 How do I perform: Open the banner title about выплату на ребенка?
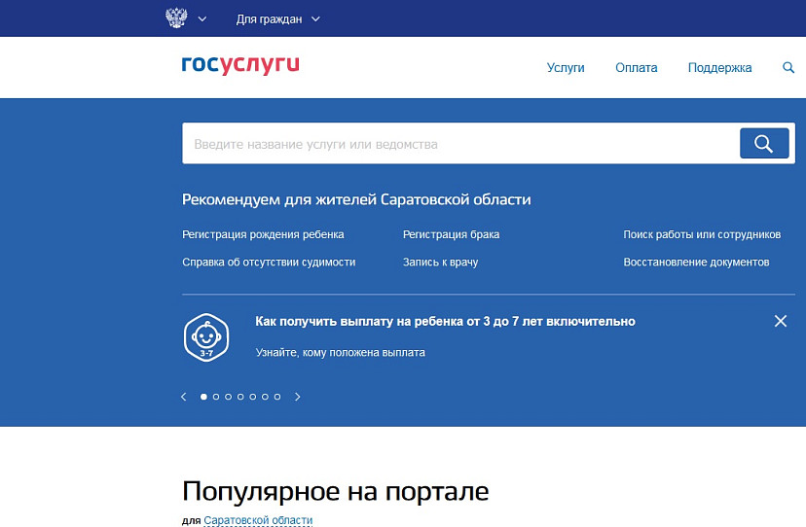pos(445,322)
